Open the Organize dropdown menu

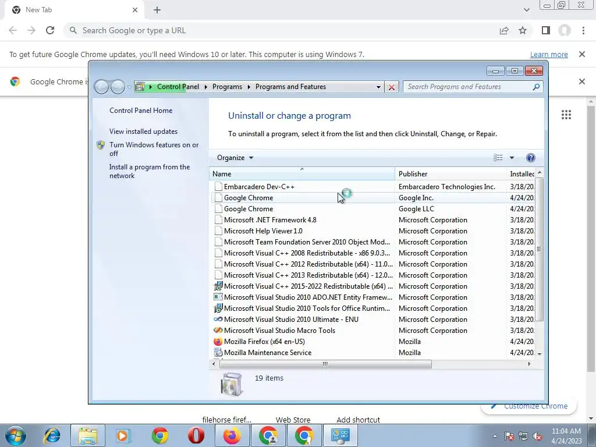[x=235, y=158]
